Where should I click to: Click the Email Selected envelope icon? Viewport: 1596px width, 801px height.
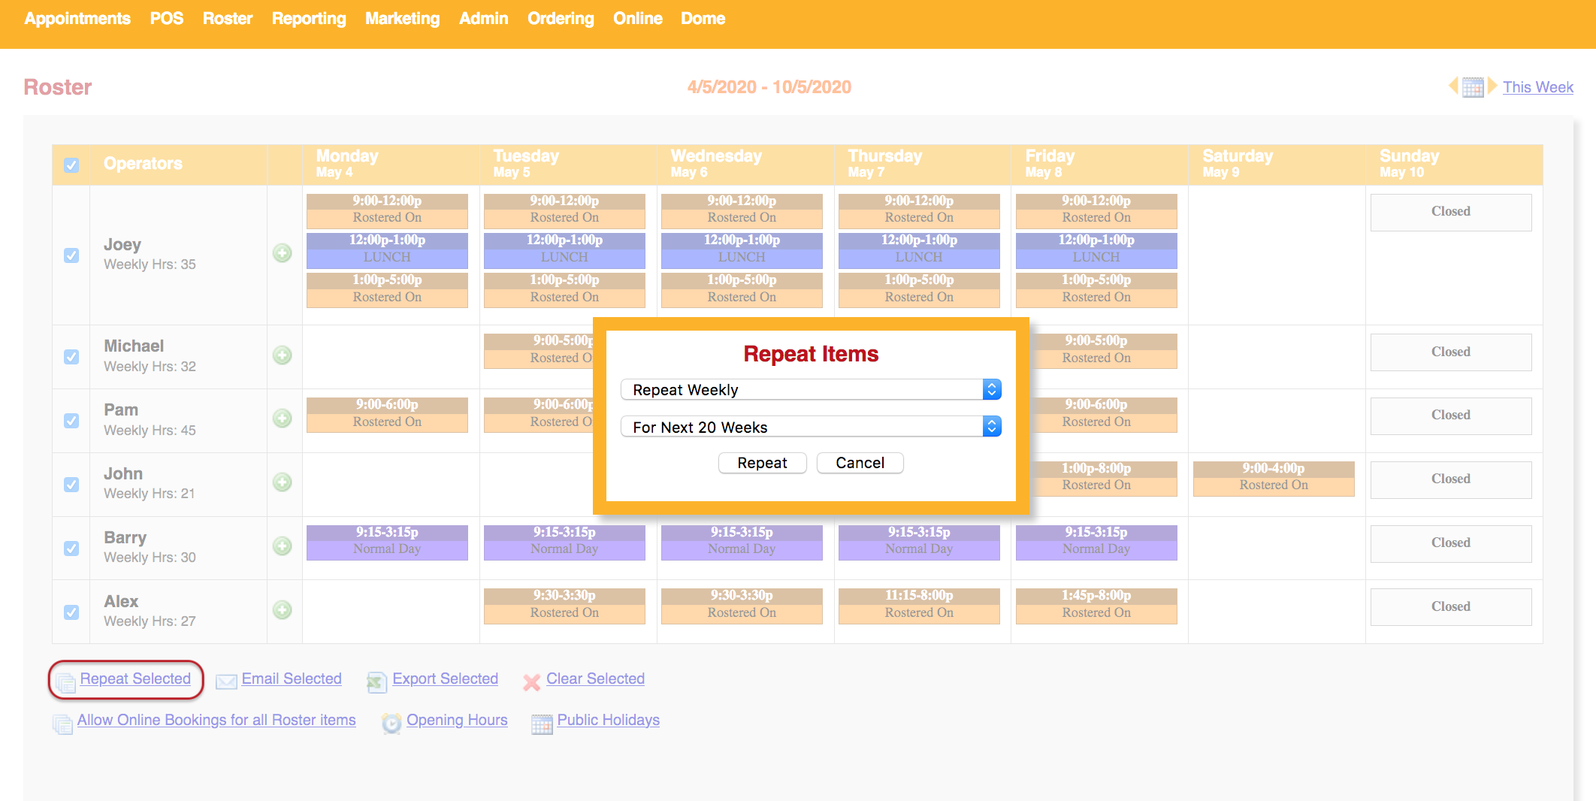coord(226,681)
